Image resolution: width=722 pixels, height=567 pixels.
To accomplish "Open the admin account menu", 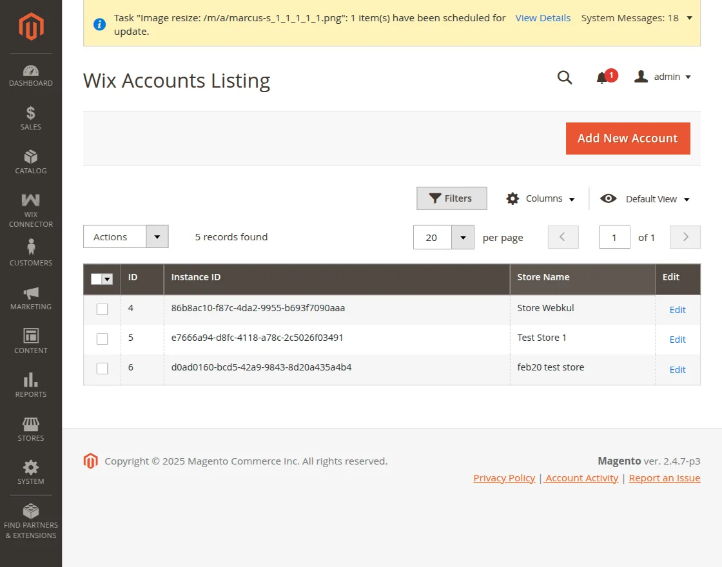I will [x=663, y=77].
